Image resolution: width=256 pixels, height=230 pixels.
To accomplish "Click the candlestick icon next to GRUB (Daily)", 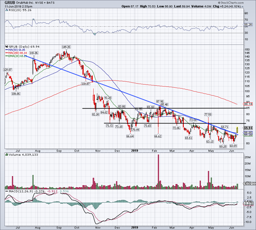I will 7,47.
